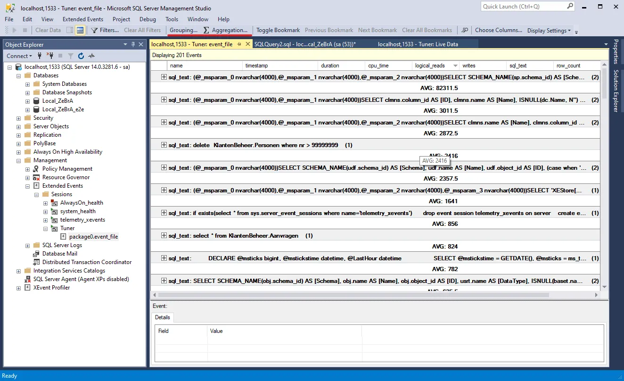The height and width of the screenshot is (381, 624).
Task: Click the toolbar overflow options arrow
Action: pos(576,31)
